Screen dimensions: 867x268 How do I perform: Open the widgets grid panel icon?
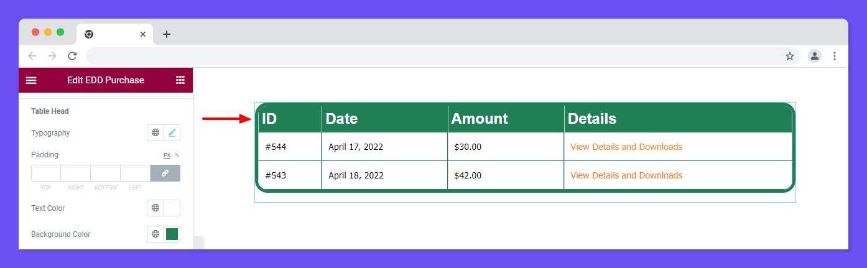(180, 80)
